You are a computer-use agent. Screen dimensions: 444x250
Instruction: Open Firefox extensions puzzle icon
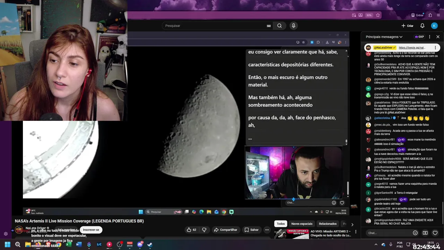click(x=430, y=15)
